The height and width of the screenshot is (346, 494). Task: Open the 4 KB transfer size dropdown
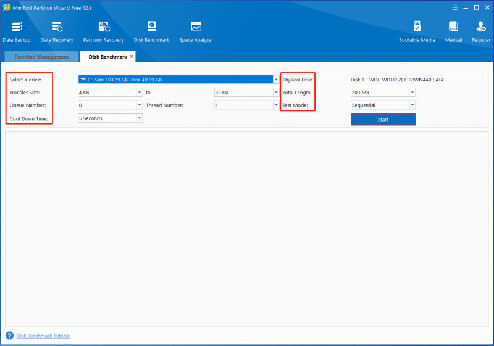click(x=140, y=92)
